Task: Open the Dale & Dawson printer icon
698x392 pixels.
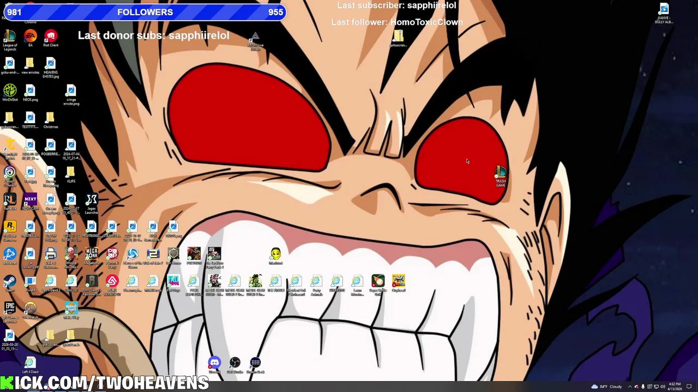Action: click(51, 258)
